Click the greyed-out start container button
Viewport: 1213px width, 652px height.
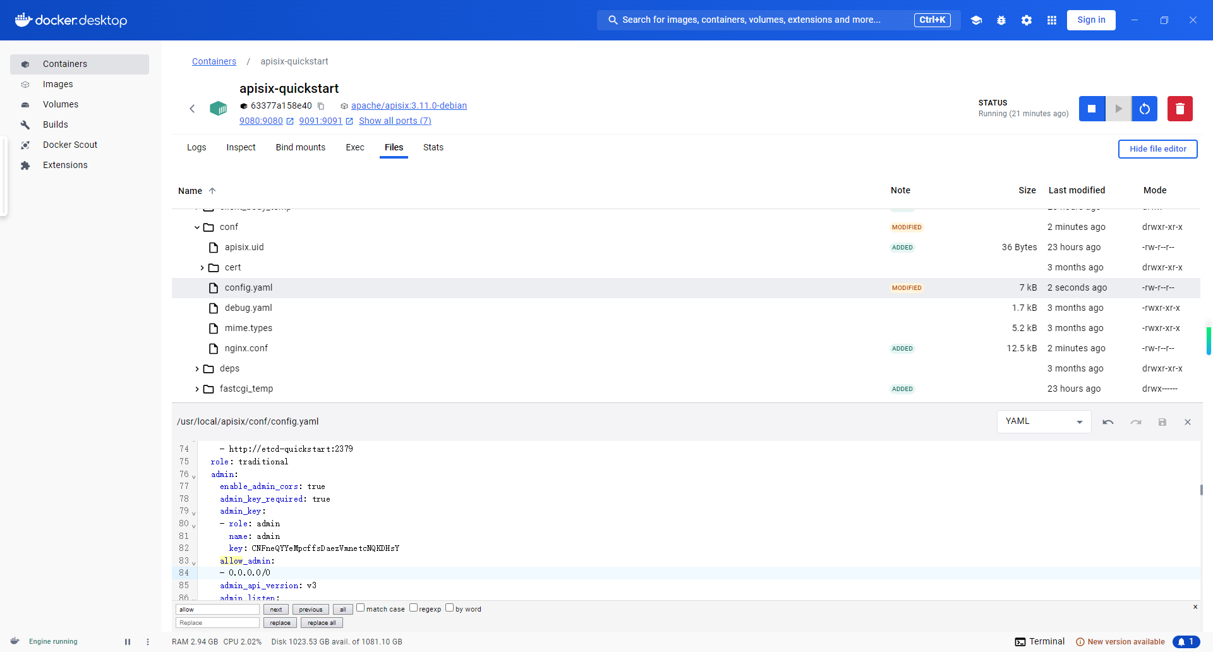click(1118, 109)
